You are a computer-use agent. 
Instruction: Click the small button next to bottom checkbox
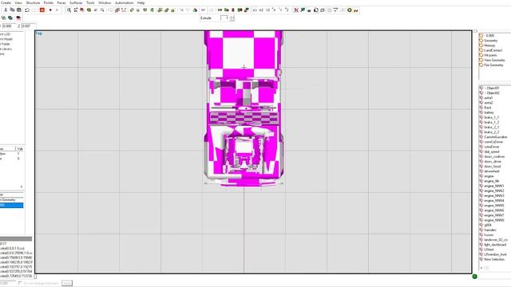coord(67,283)
